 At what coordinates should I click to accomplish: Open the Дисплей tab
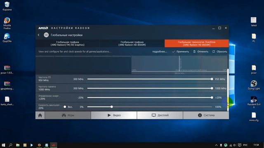coord(160,115)
